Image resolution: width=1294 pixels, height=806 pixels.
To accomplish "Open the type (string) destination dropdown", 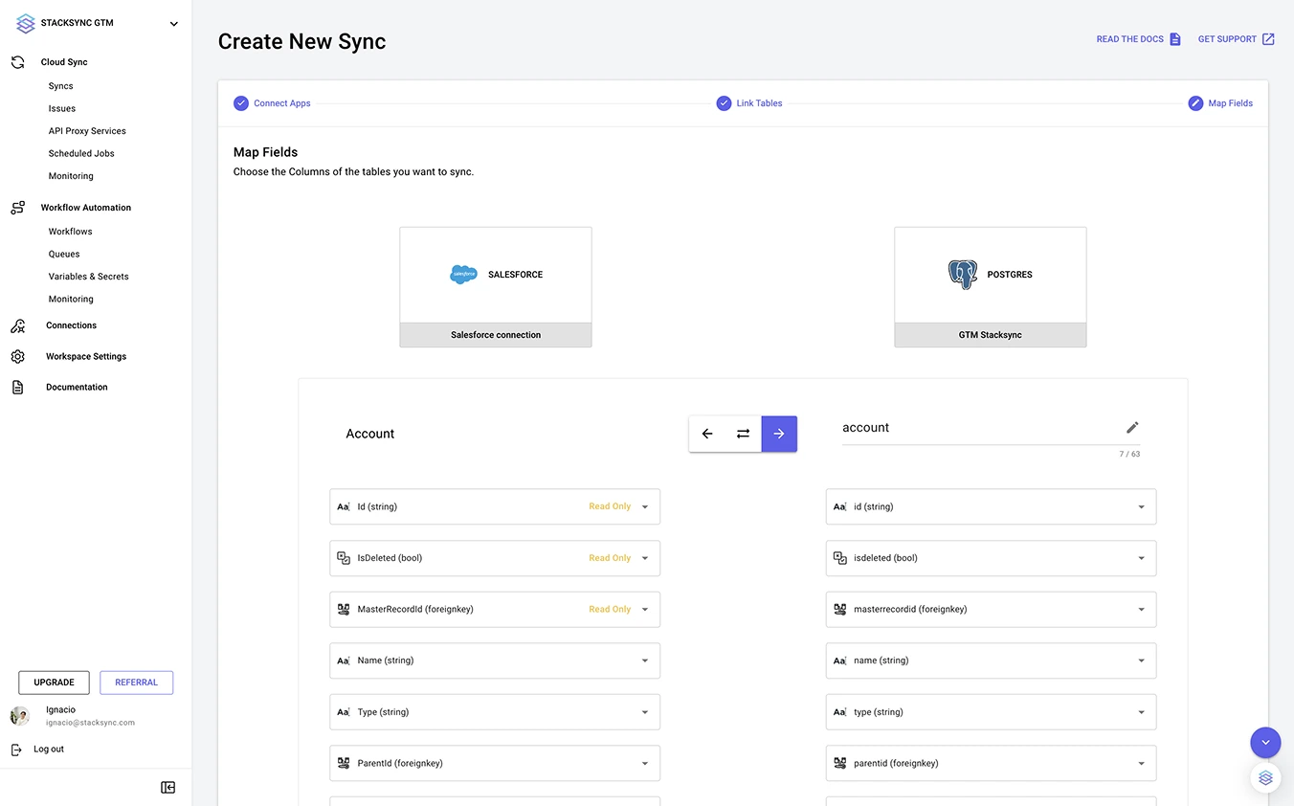I will coord(991,712).
